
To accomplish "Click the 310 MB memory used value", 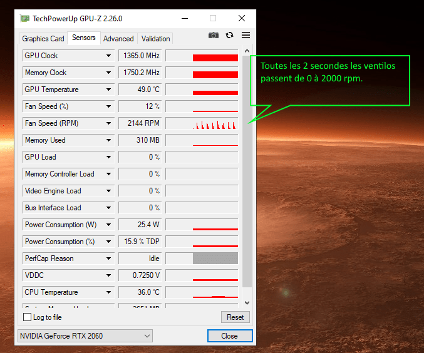I will pyautogui.click(x=140, y=140).
